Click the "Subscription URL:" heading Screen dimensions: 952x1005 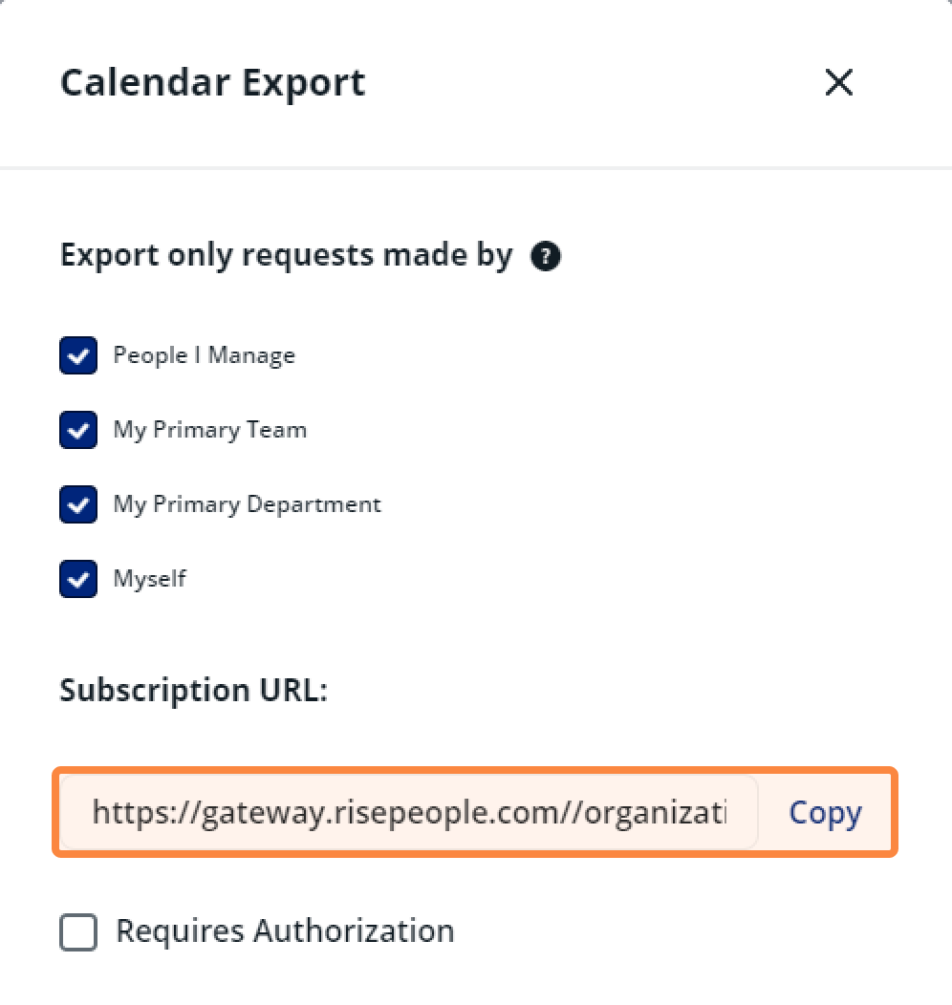[x=193, y=690]
